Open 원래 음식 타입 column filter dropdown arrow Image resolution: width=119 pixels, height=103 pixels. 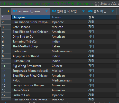click(83, 11)
